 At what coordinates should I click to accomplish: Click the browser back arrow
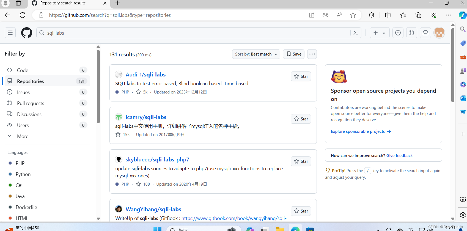click(7, 15)
